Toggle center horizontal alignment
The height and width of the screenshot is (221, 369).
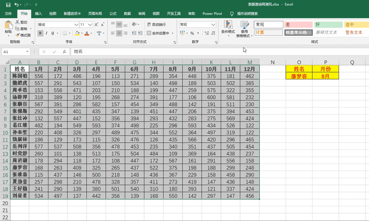(119, 33)
